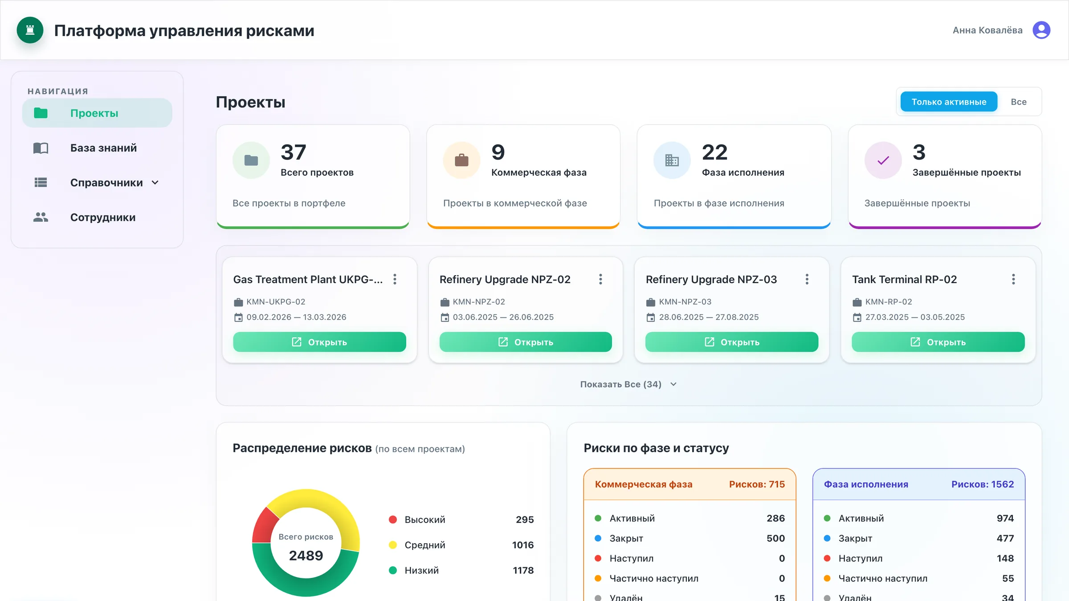1069x601 pixels.
Task: Select the Фаза исполнения 22 summary card
Action: click(734, 177)
